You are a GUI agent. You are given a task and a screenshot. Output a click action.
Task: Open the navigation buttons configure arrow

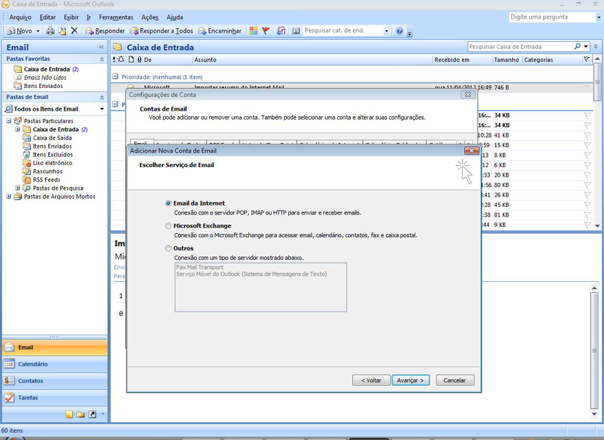103,414
